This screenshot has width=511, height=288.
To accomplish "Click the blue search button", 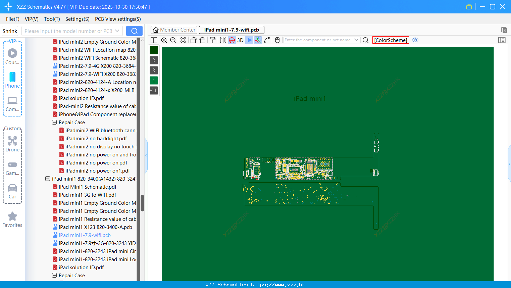I will coord(134,31).
